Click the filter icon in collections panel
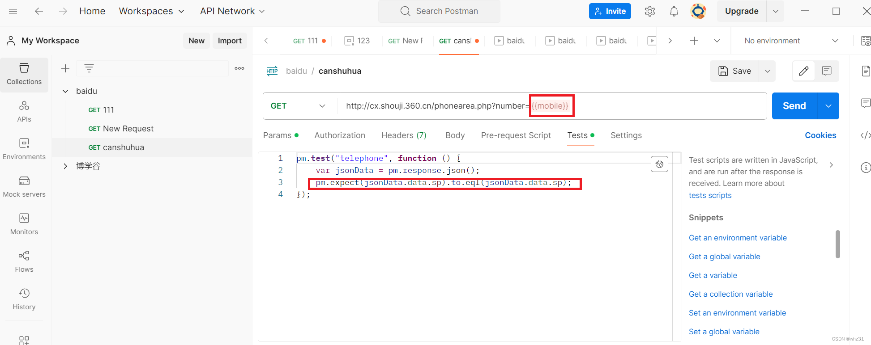 (x=89, y=68)
